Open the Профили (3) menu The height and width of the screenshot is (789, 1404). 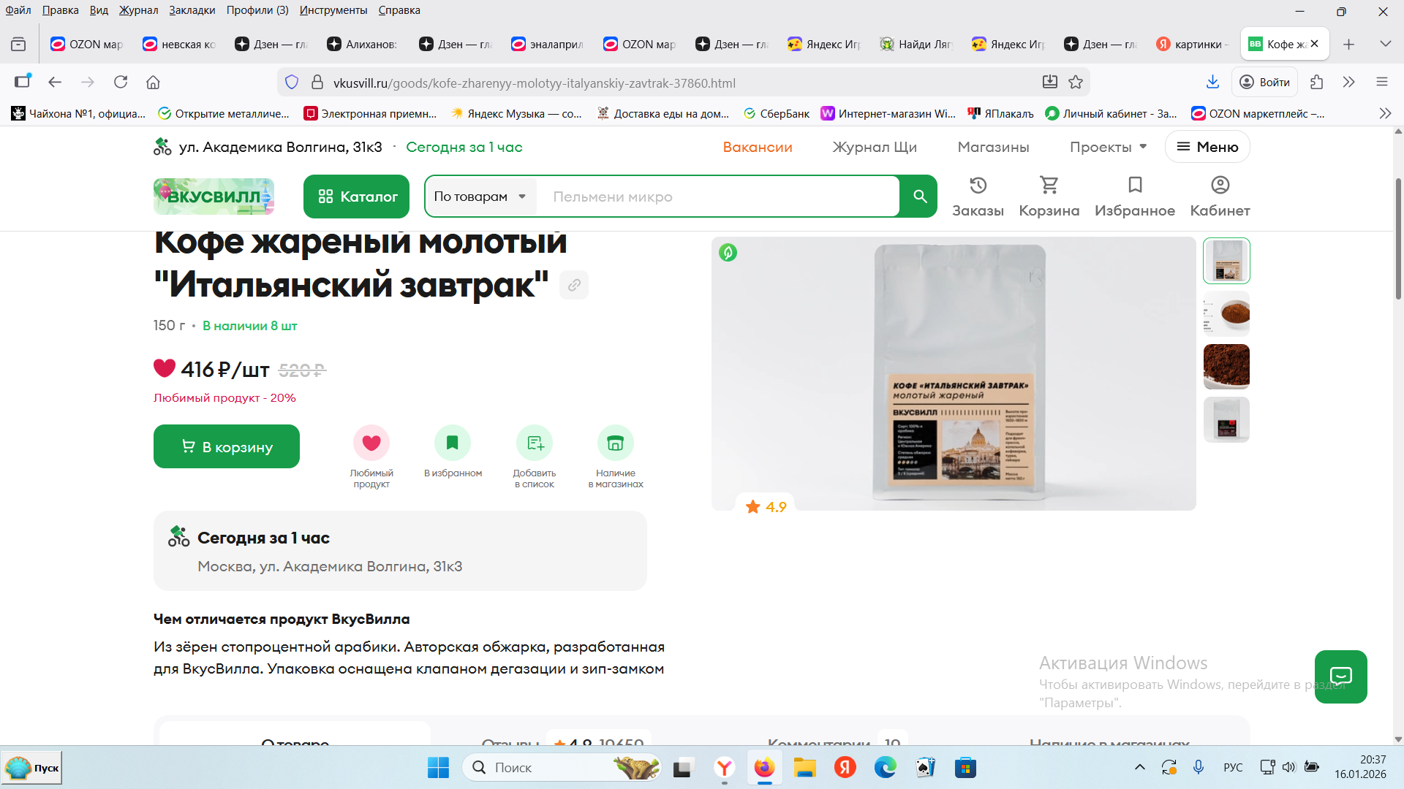pyautogui.click(x=257, y=10)
